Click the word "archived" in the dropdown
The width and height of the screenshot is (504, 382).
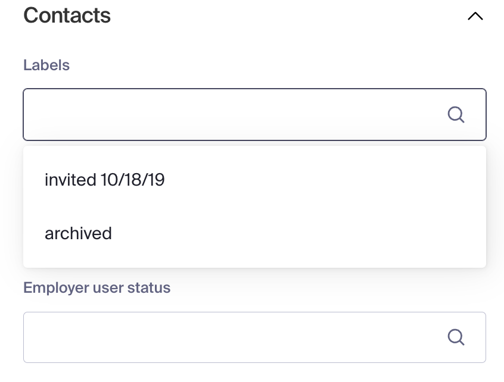(78, 233)
